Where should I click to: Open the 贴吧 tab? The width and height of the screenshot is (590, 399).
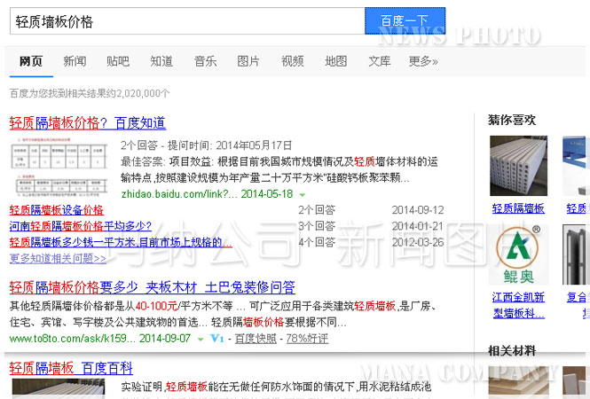click(x=118, y=61)
